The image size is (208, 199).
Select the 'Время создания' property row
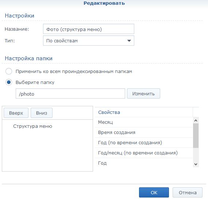click(x=144, y=132)
